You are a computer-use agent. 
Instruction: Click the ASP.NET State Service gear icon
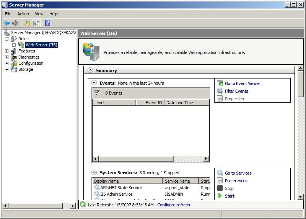97,187
